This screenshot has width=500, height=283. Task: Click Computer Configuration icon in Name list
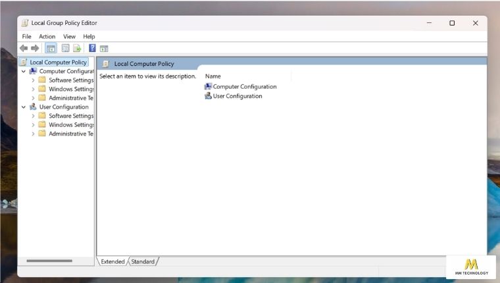click(208, 86)
